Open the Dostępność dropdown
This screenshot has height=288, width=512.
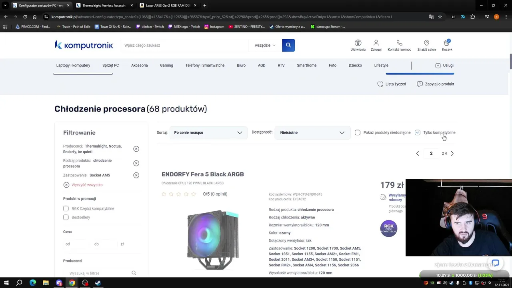pos(312,132)
